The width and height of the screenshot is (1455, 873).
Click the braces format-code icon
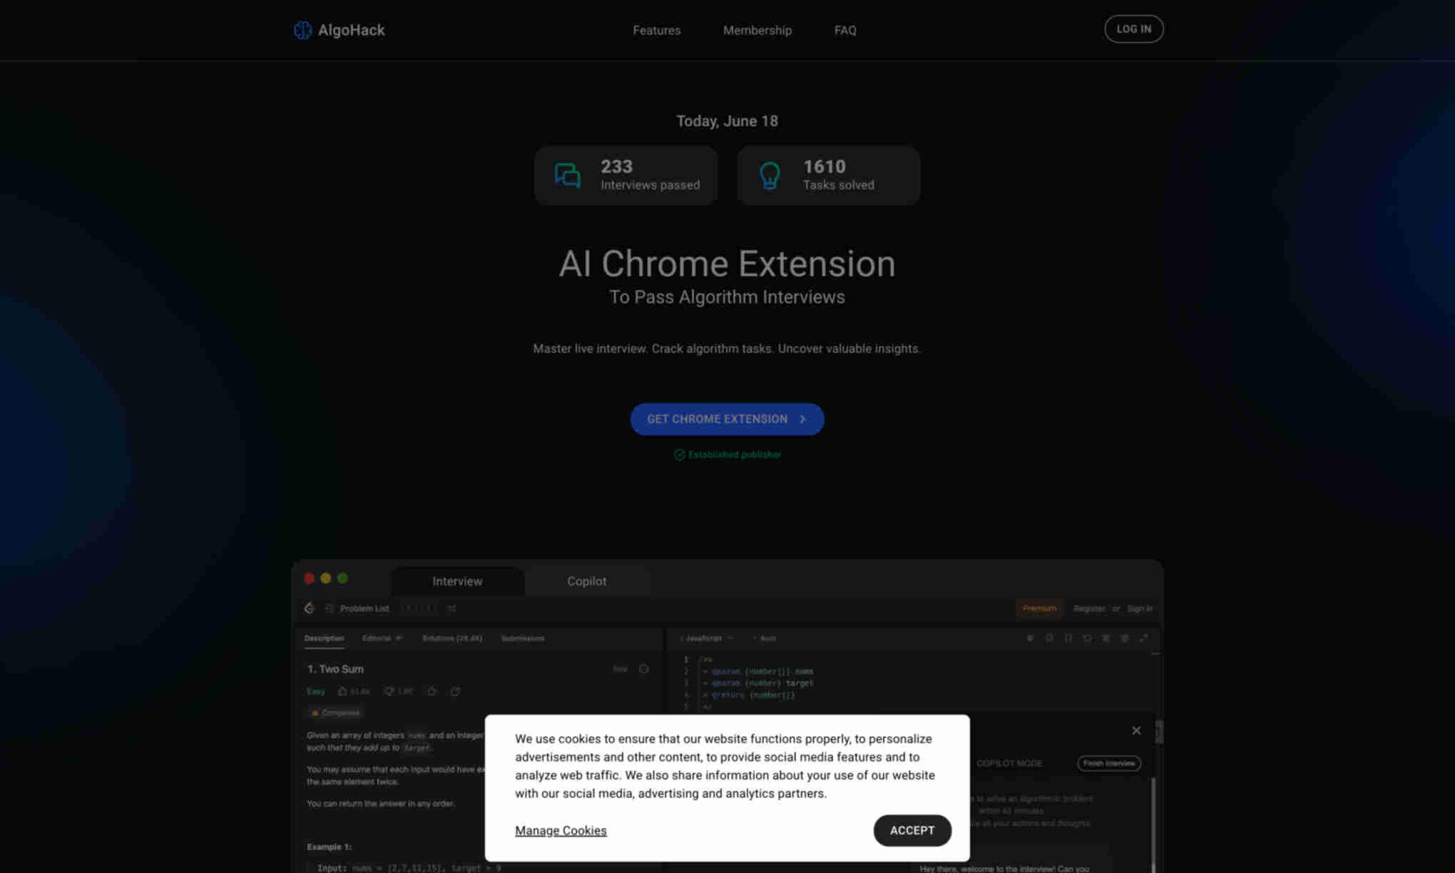click(x=1068, y=638)
